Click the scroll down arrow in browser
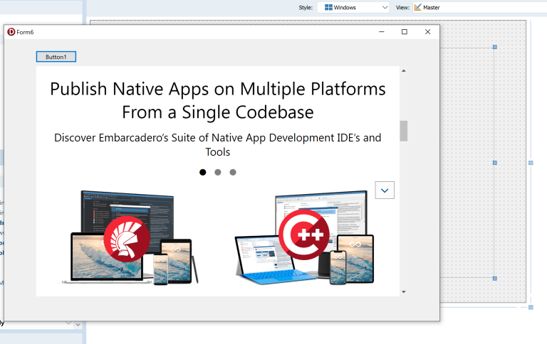This screenshot has height=344, width=547. click(x=403, y=291)
